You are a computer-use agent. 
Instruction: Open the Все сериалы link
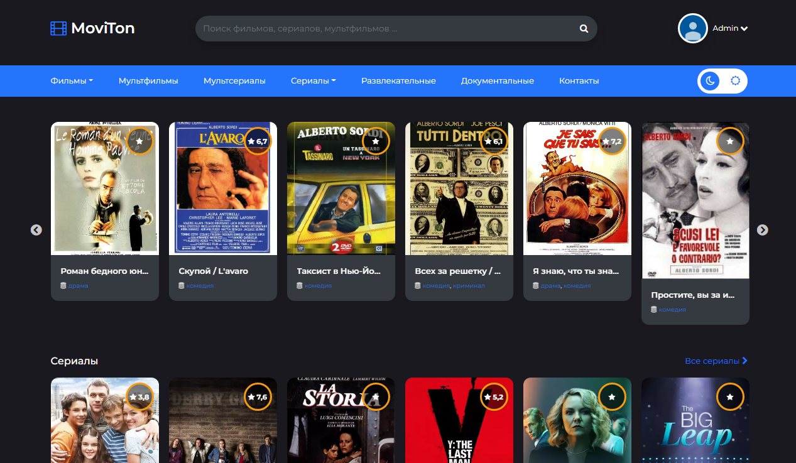[716, 361]
